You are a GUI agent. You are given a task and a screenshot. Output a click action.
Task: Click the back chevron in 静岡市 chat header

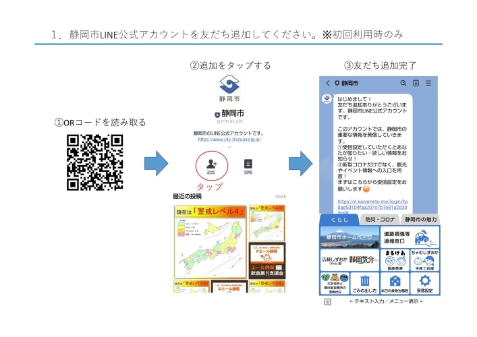[328, 83]
